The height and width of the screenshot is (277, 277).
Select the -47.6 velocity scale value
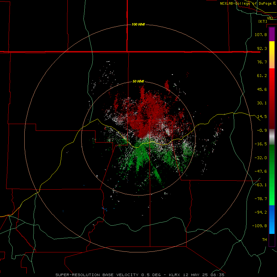(x=261, y=171)
